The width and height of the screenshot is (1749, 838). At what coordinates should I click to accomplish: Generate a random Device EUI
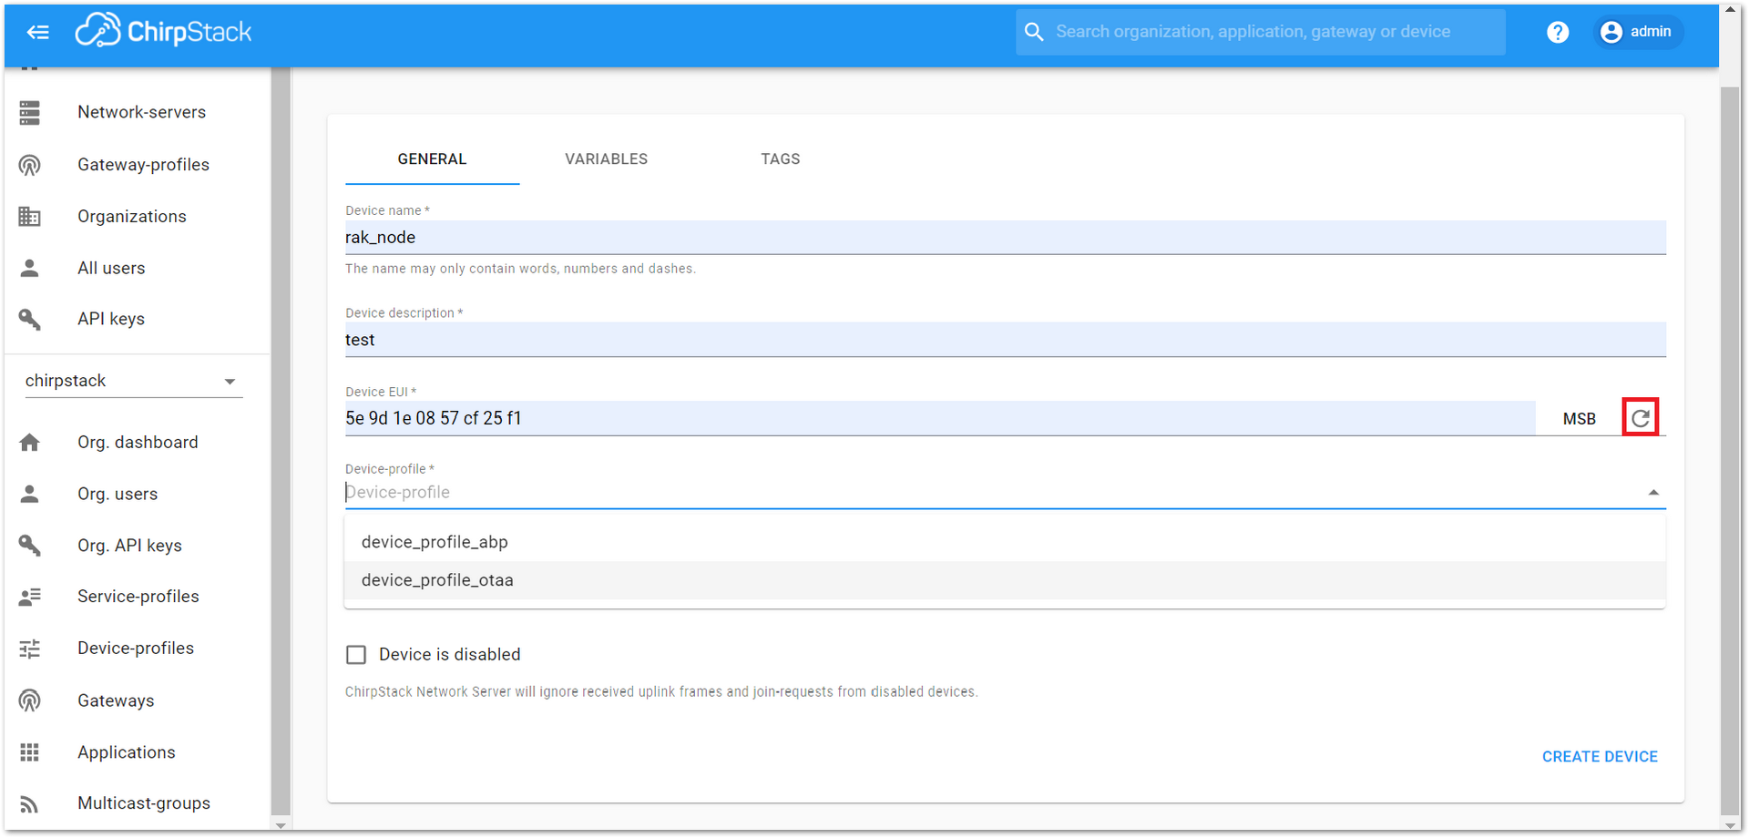tap(1640, 417)
